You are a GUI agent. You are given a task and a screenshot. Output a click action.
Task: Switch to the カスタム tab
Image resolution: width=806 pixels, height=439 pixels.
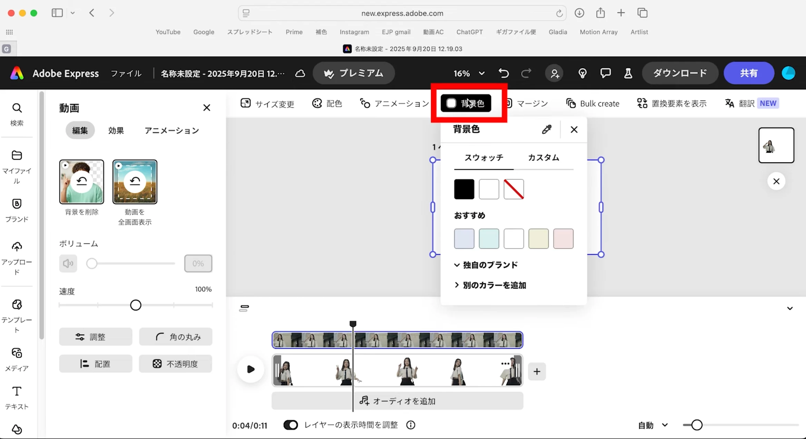(x=543, y=158)
